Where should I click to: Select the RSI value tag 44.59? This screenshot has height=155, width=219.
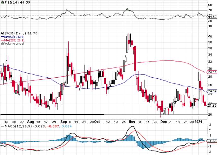point(212,17)
